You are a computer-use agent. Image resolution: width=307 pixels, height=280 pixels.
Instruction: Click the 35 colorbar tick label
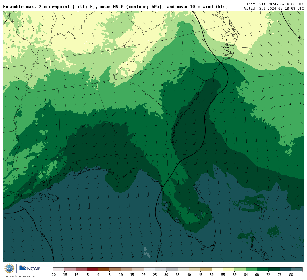178,275
